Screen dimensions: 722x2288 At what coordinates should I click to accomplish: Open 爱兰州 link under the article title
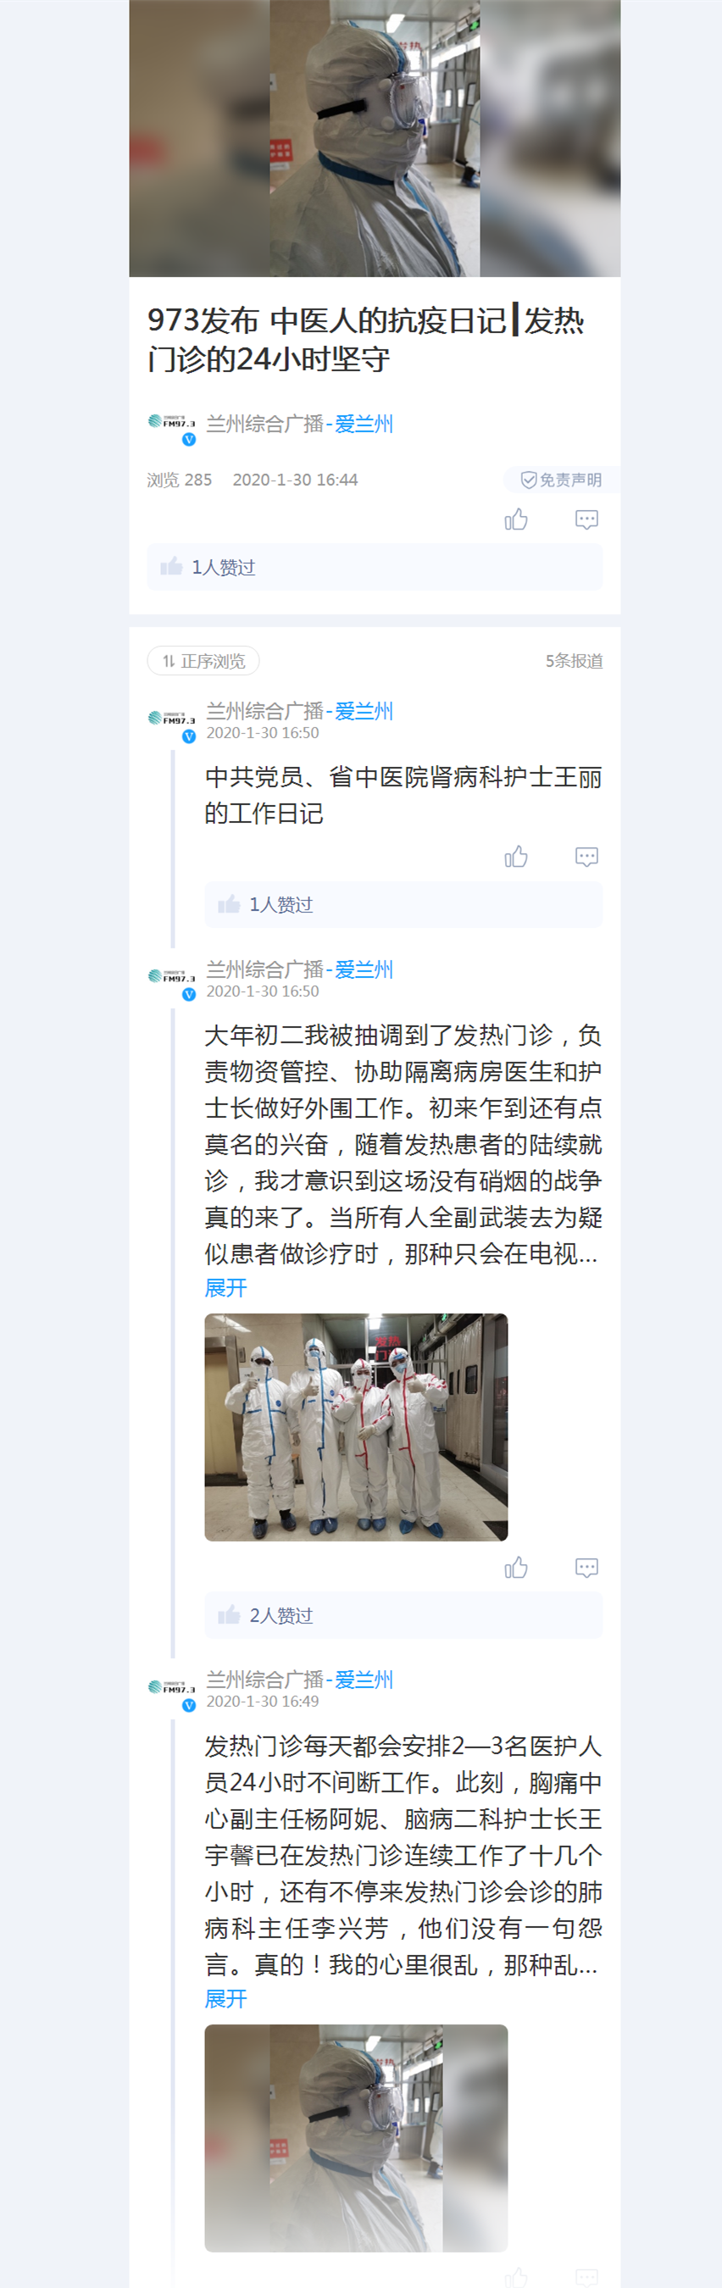click(364, 424)
